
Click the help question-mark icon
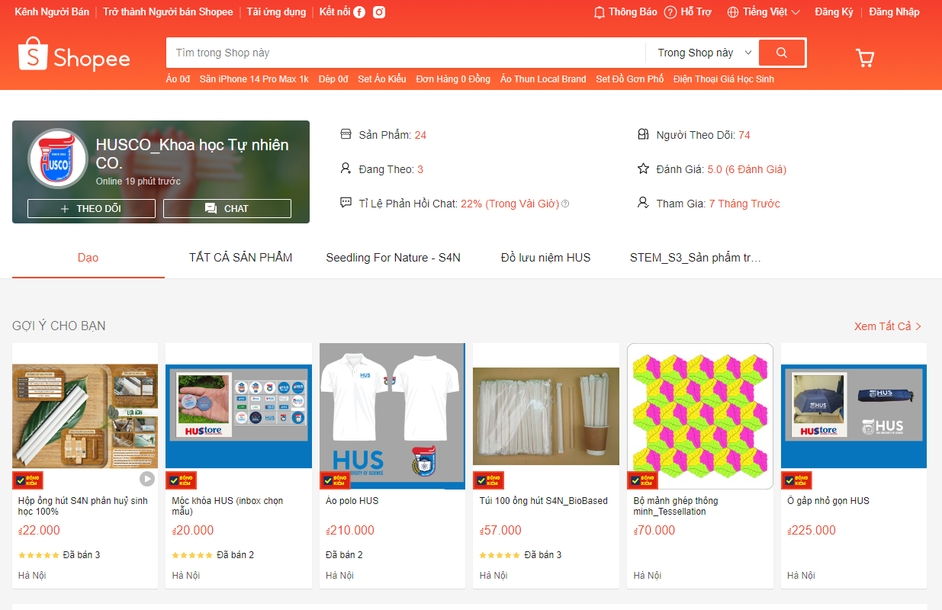tap(670, 12)
